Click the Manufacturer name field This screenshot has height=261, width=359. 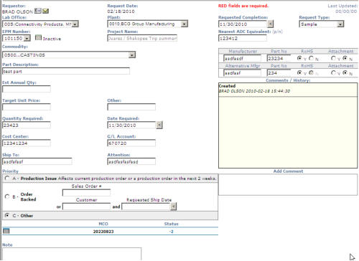point(242,58)
